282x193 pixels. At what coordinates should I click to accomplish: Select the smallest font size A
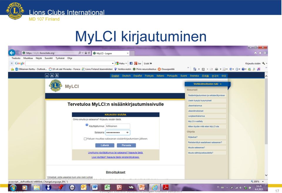(47, 76)
